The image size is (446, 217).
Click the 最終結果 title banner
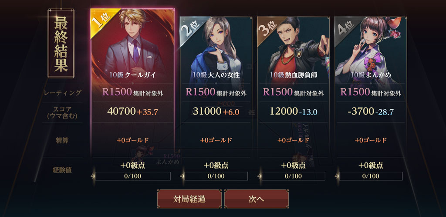click(x=61, y=43)
